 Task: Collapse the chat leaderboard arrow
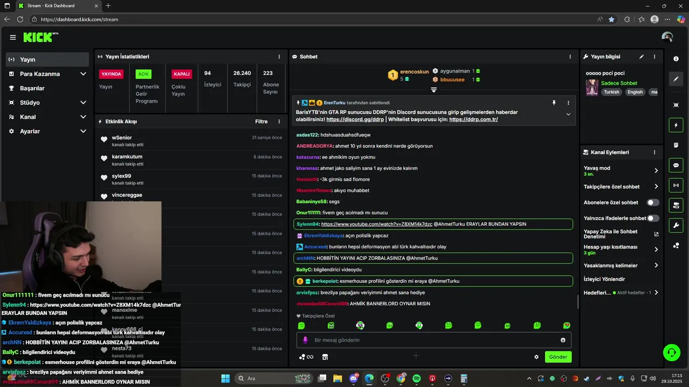pyautogui.click(x=433, y=90)
